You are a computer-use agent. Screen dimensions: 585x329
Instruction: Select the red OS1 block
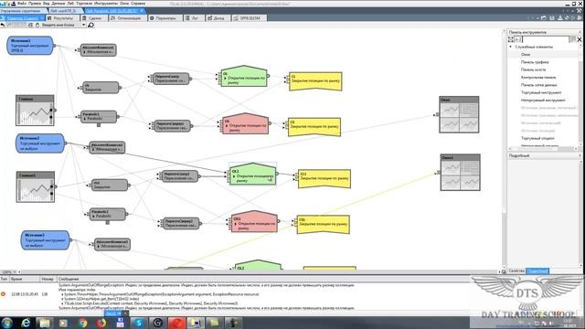[x=254, y=221]
